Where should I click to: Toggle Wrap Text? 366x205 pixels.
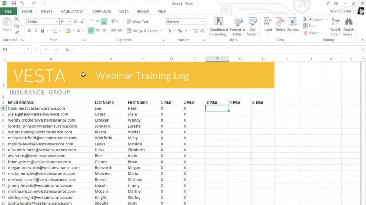137,21
